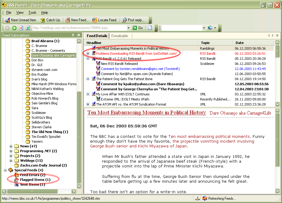Click the Locate Feed toolbar icon
This screenshot has width=282, height=203.
click(95, 20)
